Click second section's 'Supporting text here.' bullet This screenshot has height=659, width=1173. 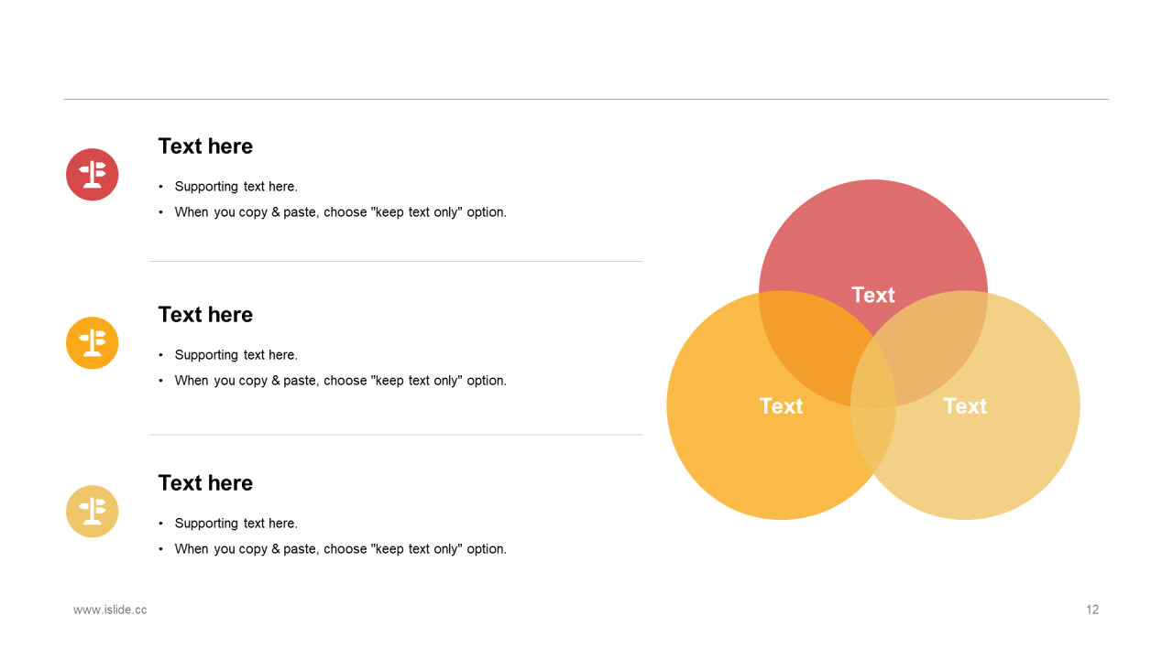point(236,355)
